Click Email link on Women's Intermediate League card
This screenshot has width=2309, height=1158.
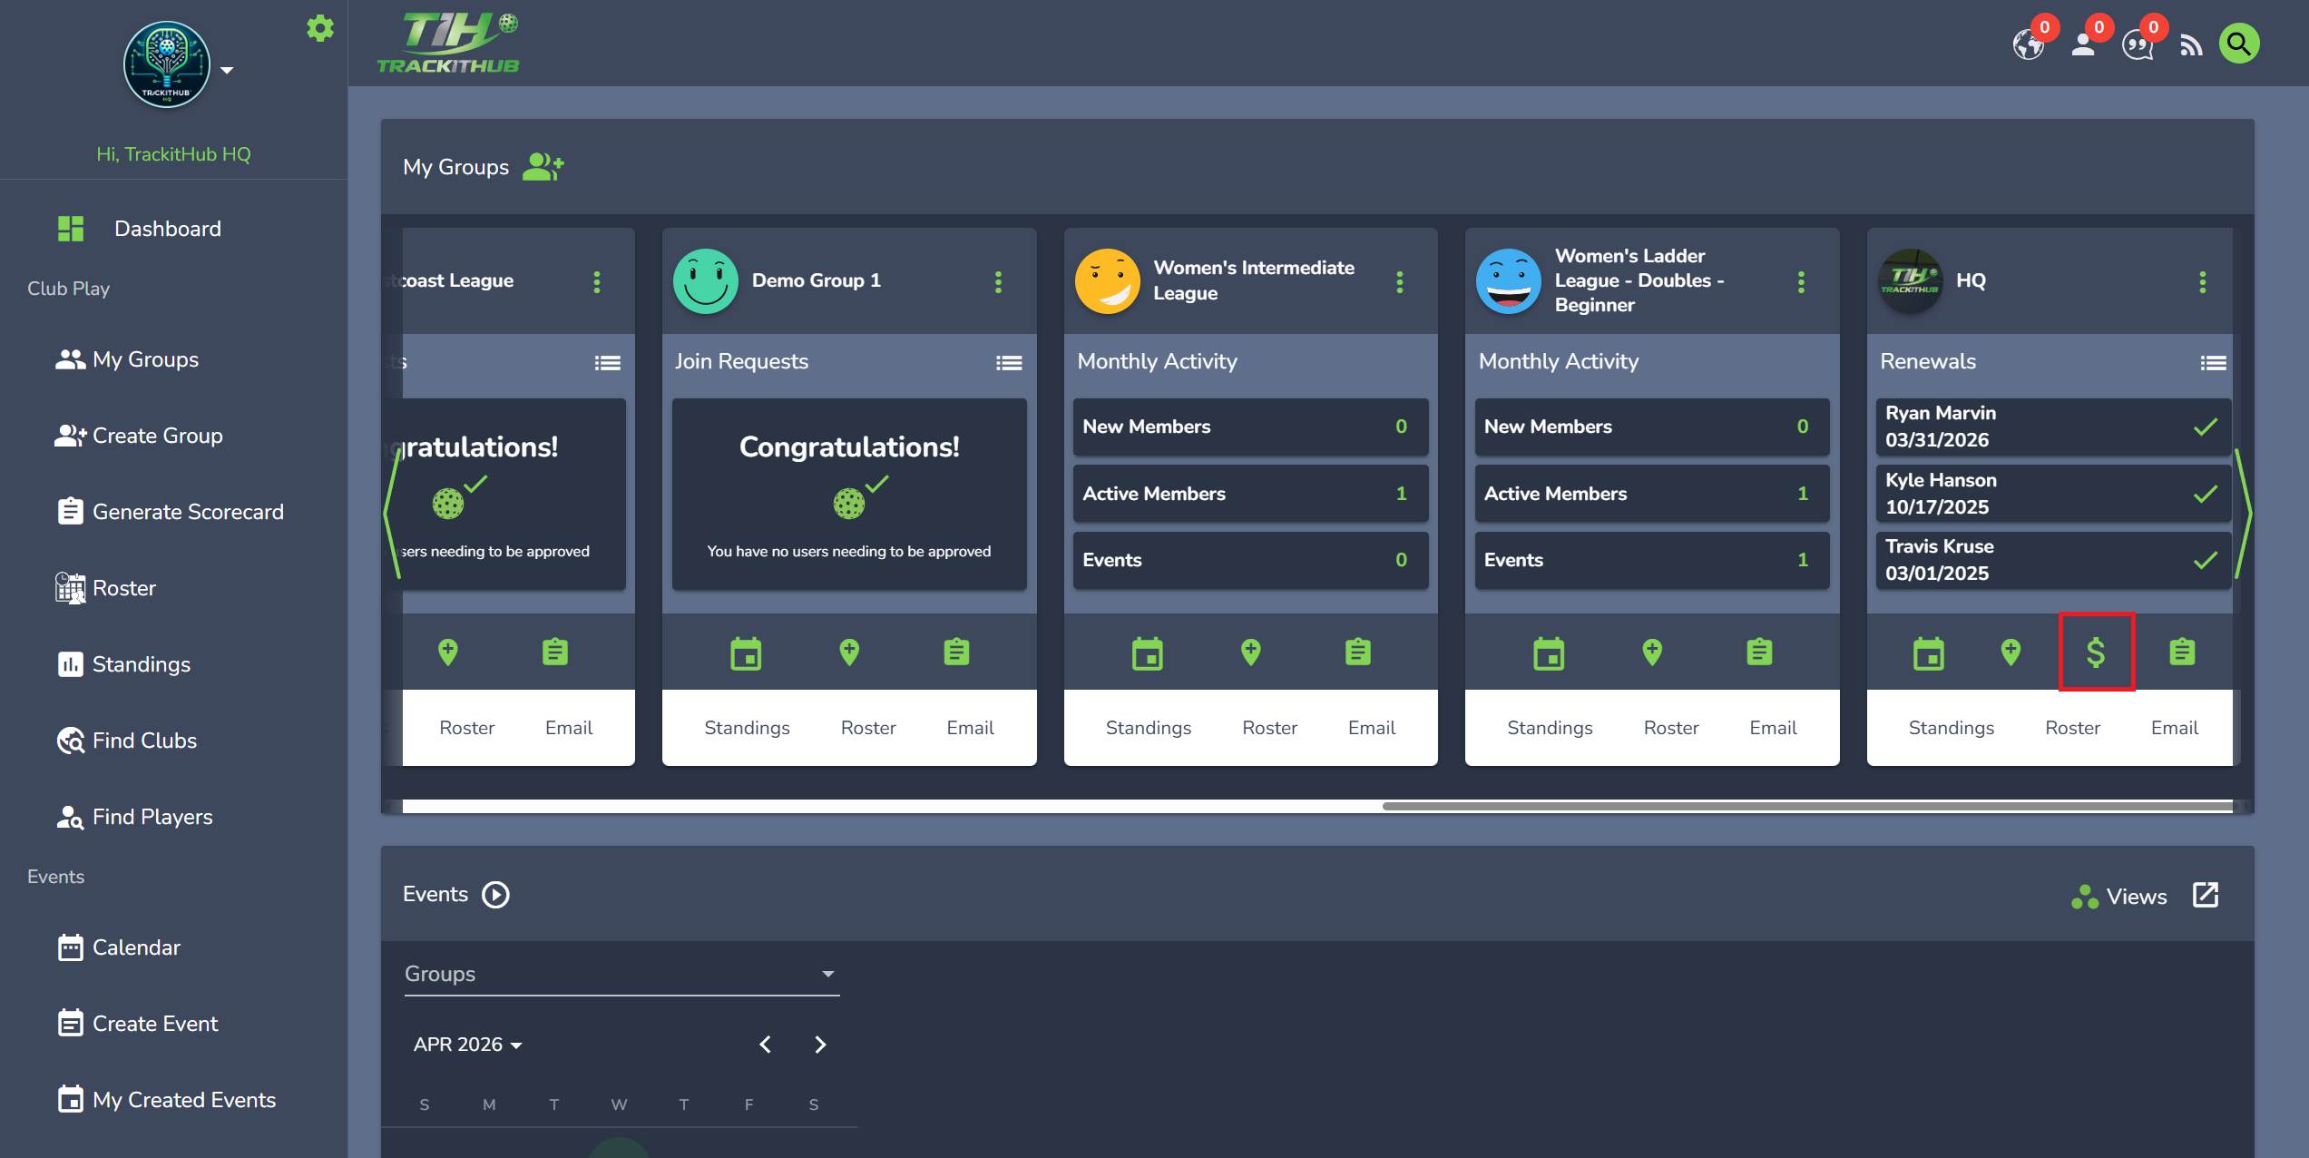coord(1372,728)
